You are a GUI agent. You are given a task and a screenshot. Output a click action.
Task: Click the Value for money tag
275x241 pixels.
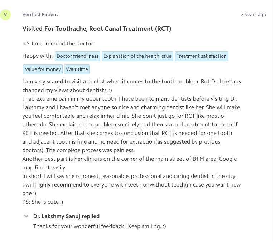(x=43, y=69)
